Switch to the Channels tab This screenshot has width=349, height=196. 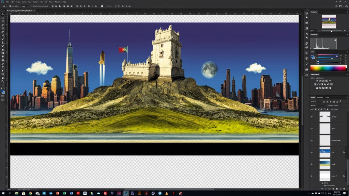click(320, 97)
